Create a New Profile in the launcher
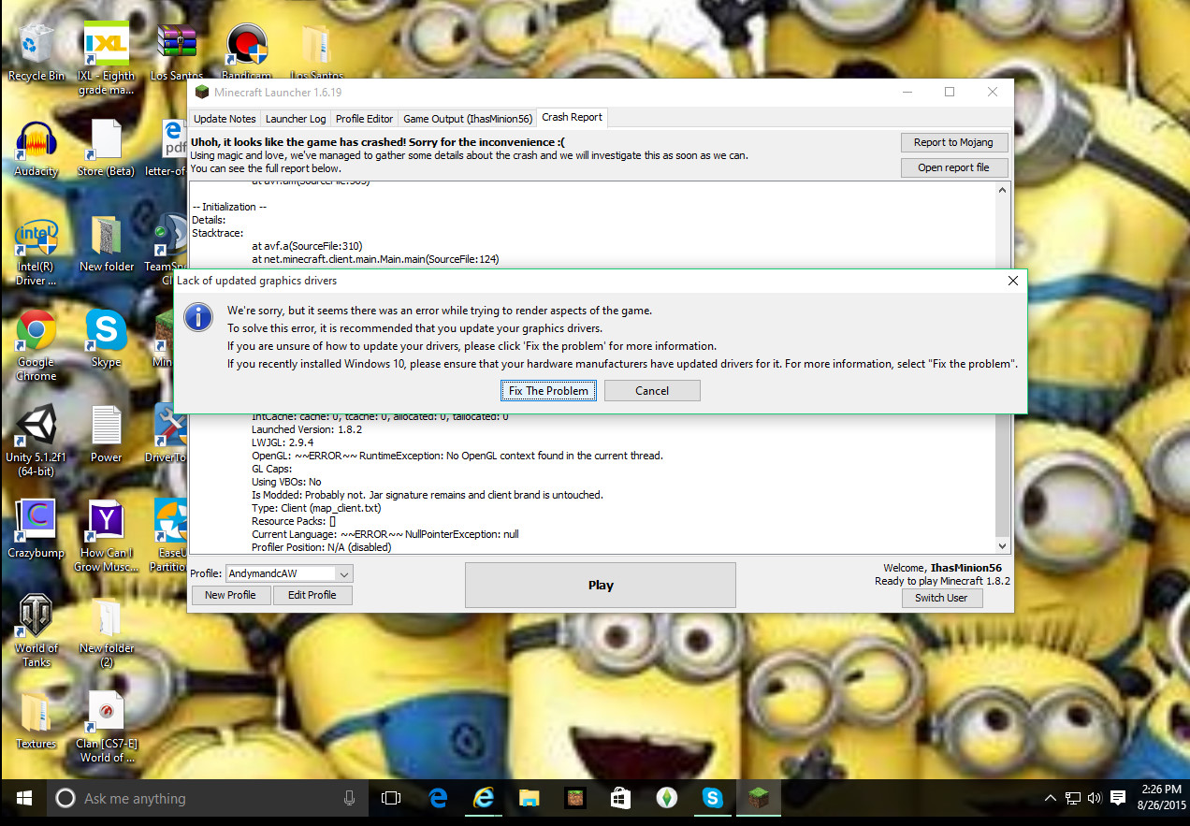Viewport: 1190px width, 826px height. point(230,595)
